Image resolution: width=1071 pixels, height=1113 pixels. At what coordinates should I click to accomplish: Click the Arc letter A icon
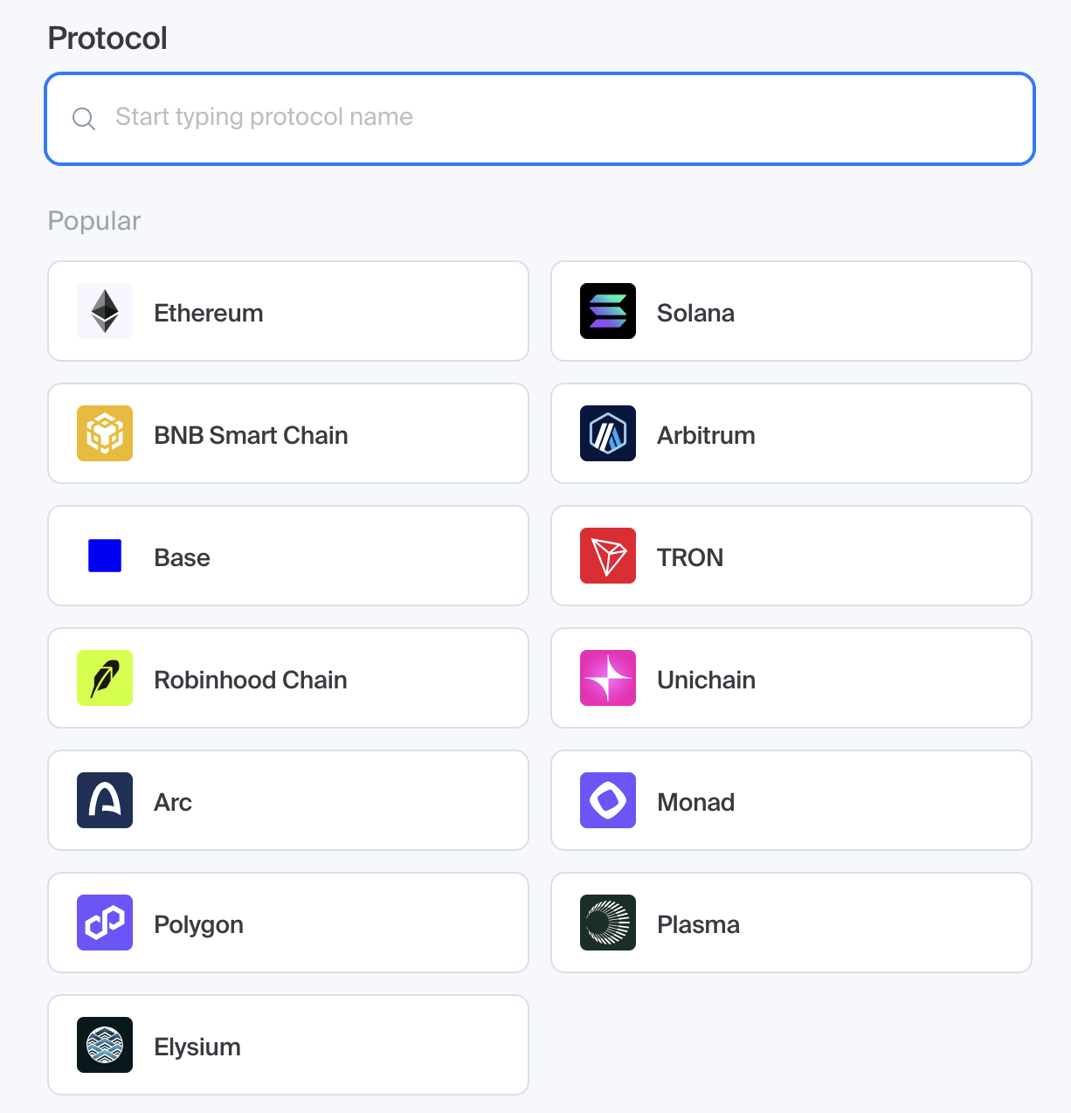[105, 800]
